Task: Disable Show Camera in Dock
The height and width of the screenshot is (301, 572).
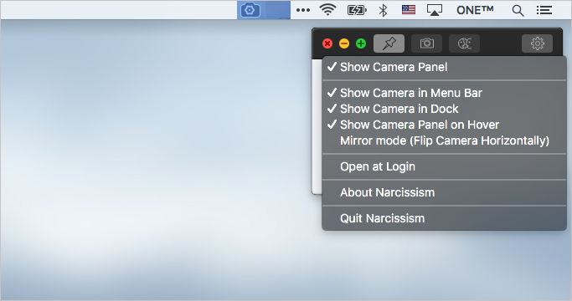Action: [x=444, y=109]
